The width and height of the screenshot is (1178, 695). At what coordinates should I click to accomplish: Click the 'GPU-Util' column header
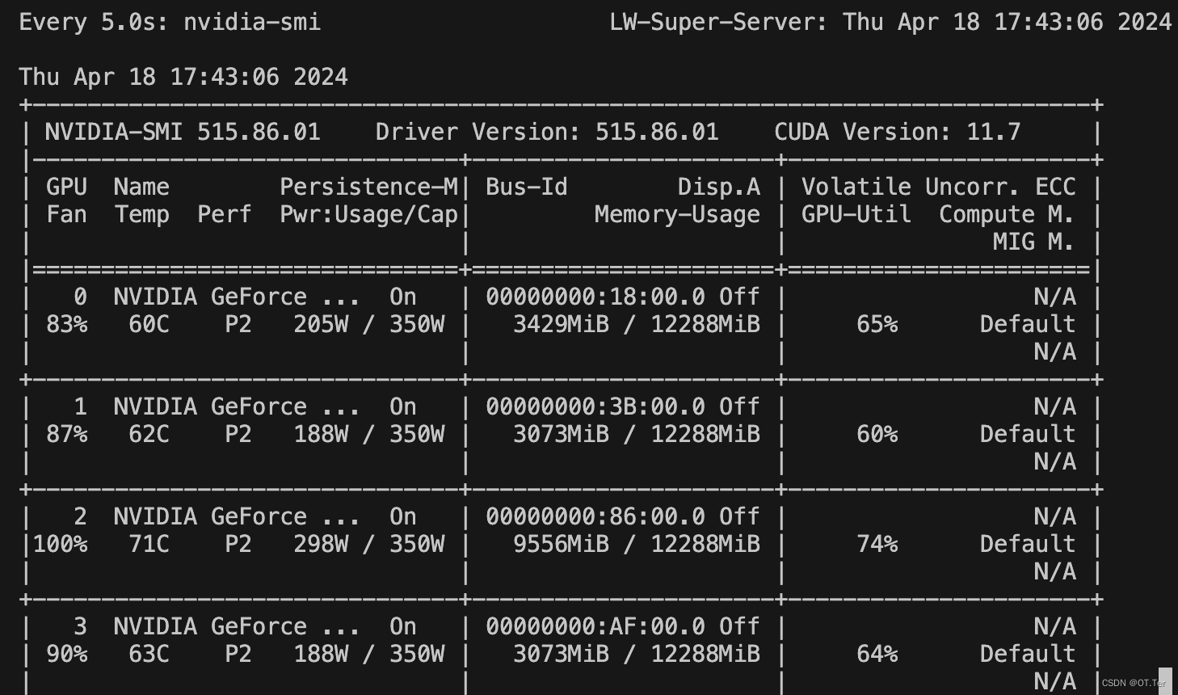[856, 214]
